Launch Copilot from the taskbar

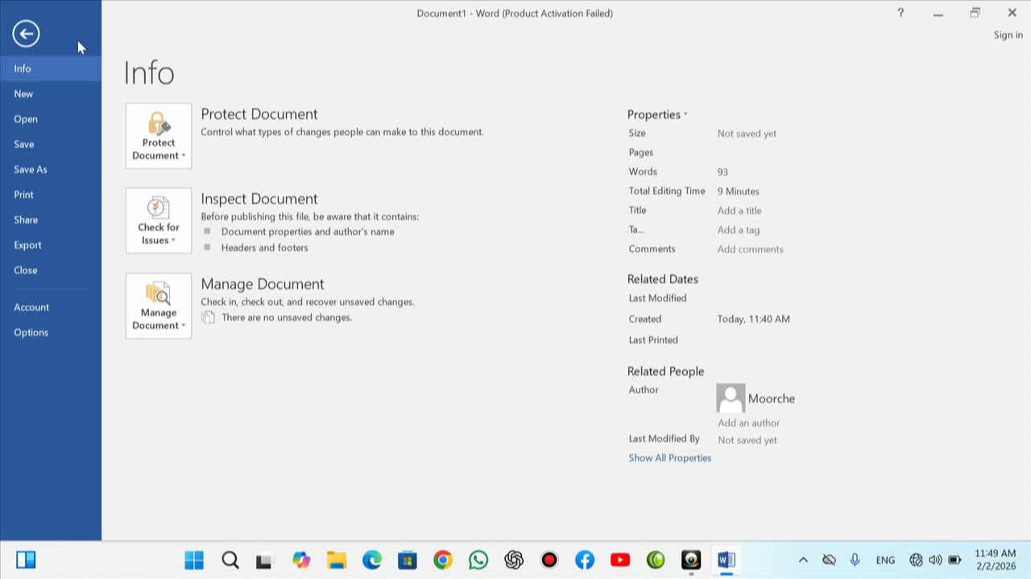300,560
